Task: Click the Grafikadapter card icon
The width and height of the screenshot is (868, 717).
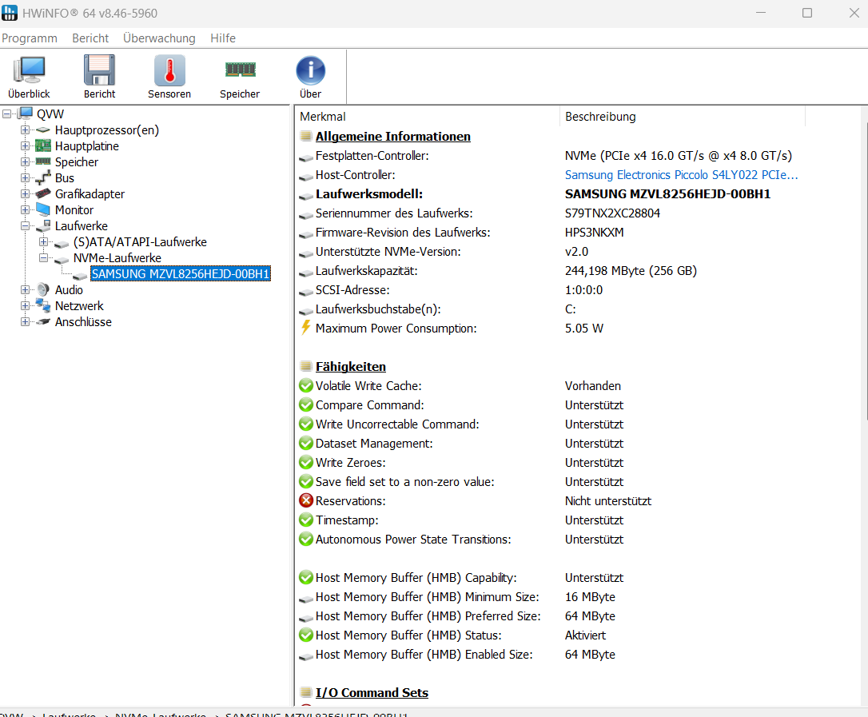Action: tap(43, 193)
